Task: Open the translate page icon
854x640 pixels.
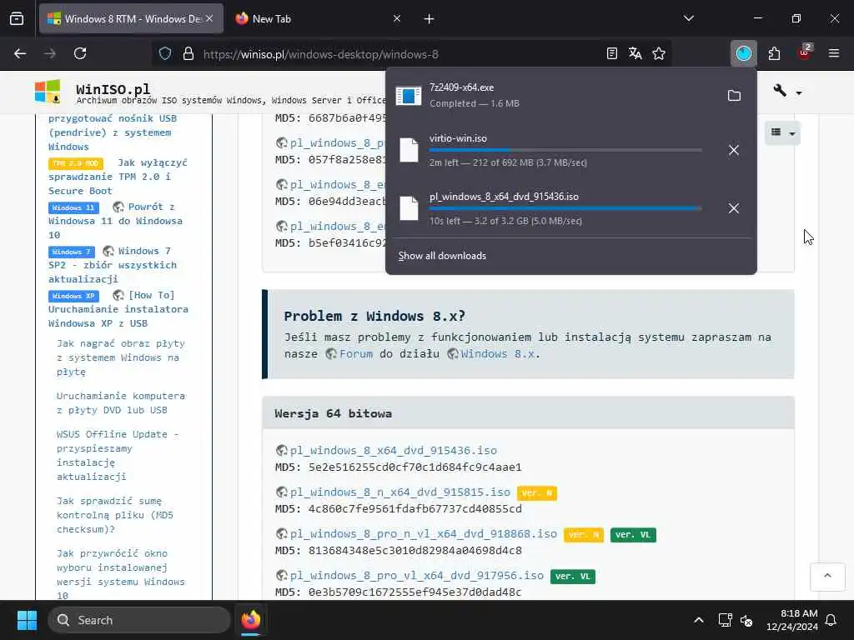Action: [x=635, y=53]
